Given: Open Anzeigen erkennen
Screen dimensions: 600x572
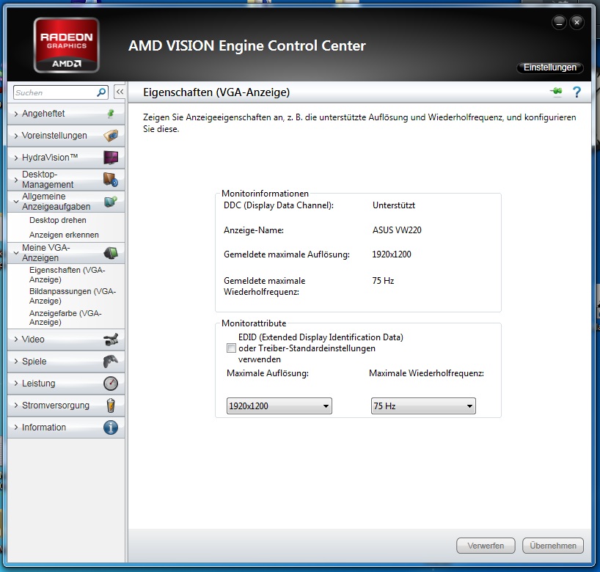Looking at the screenshot, I should point(64,235).
